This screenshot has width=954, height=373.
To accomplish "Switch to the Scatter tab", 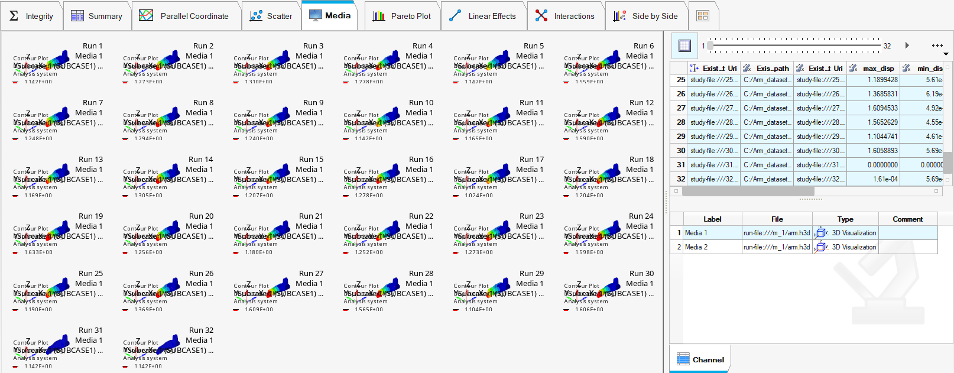I will tap(271, 16).
